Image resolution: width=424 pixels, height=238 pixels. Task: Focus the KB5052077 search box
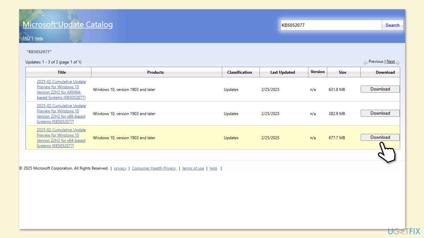(x=331, y=25)
